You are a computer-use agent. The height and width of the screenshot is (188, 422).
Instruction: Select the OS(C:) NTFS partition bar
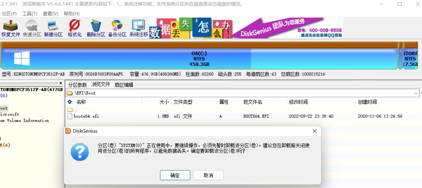coord(199,56)
